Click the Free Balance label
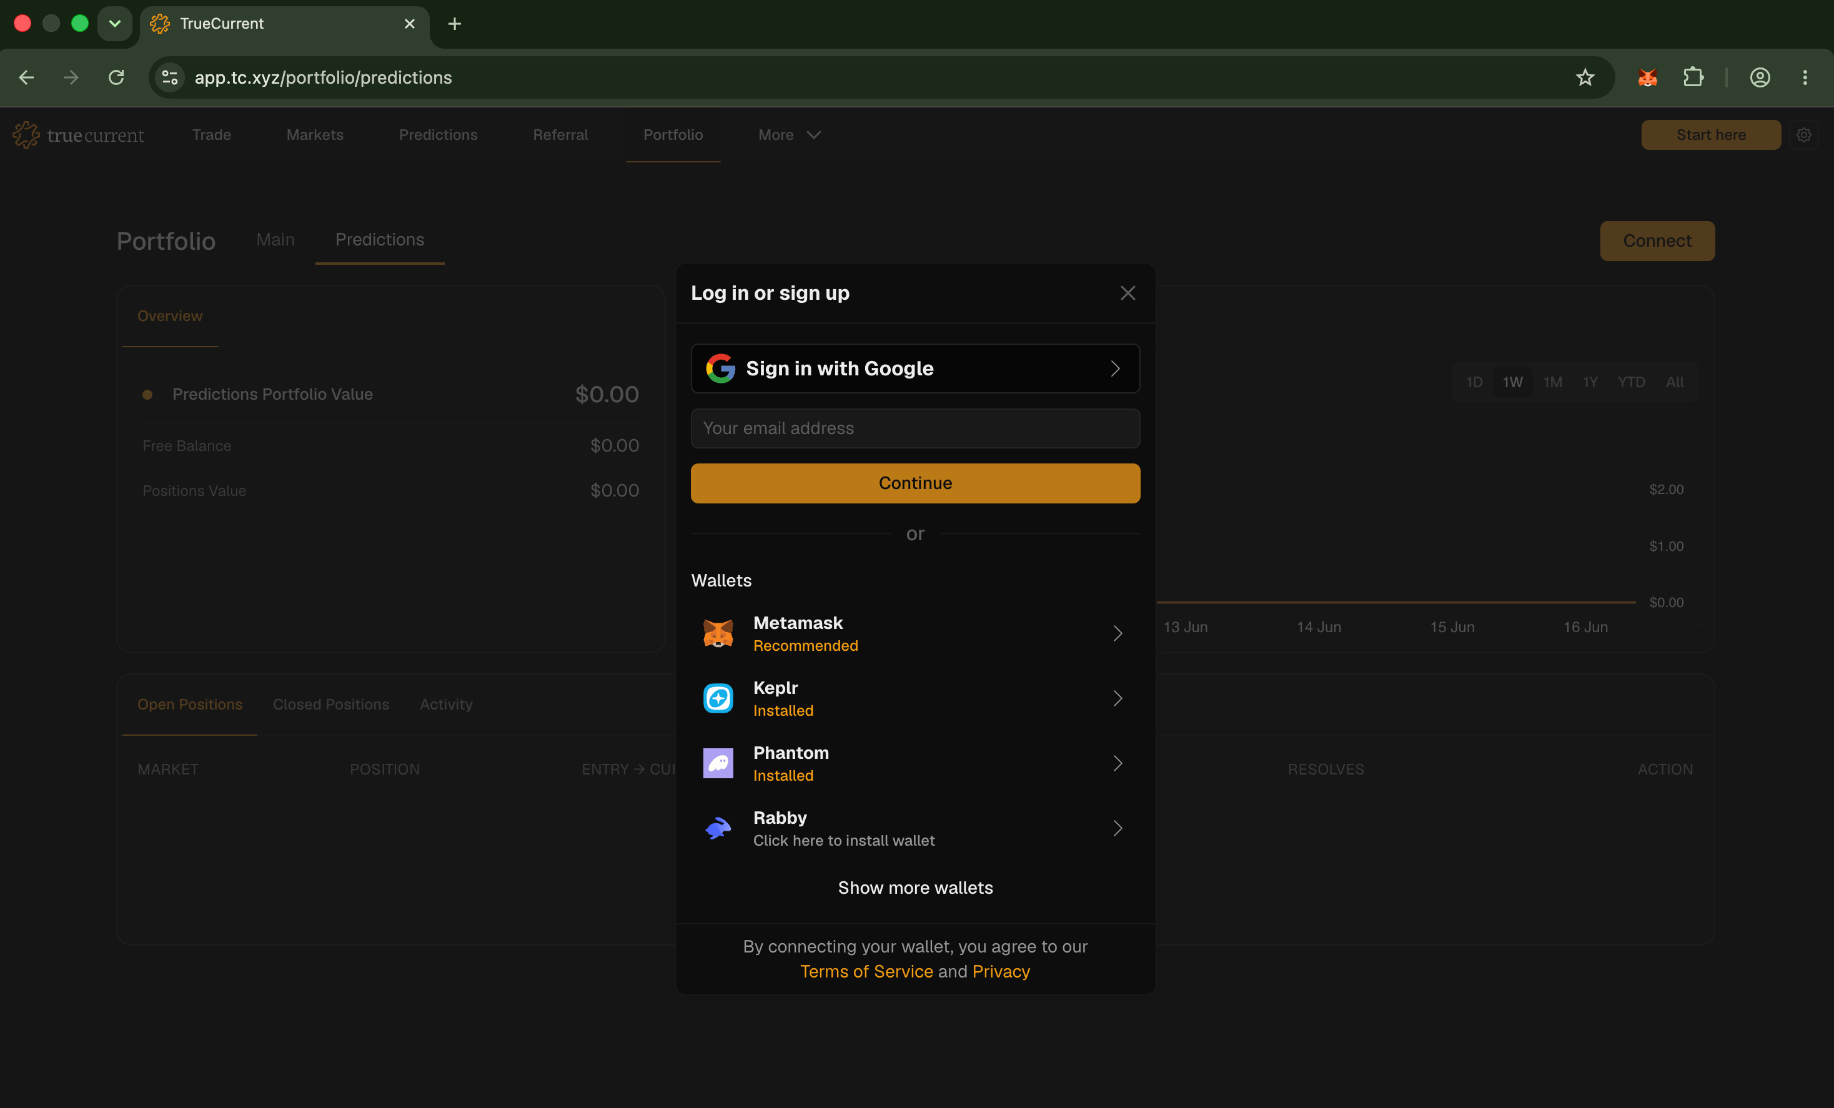 click(187, 446)
